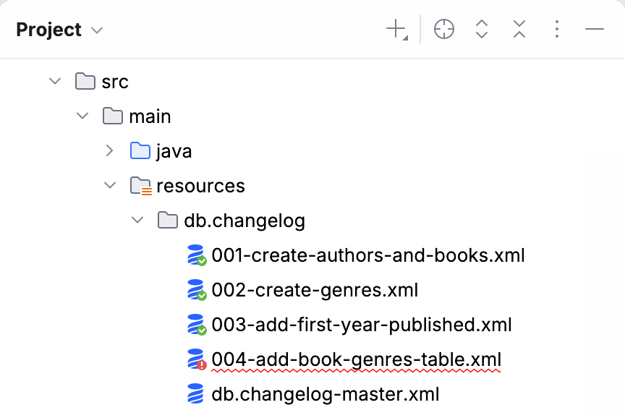Image resolution: width=625 pixels, height=418 pixels.
Task: Click the Collapse All icon
Action: click(519, 30)
